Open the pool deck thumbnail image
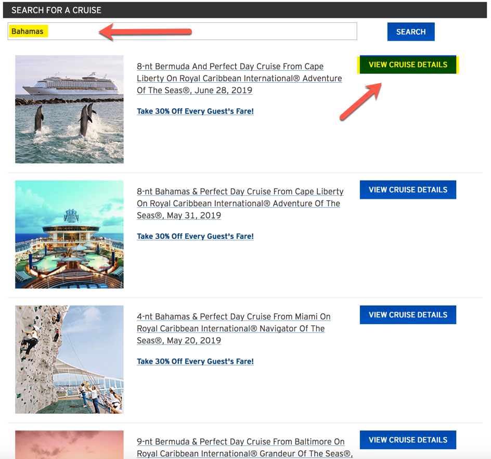 [69, 234]
